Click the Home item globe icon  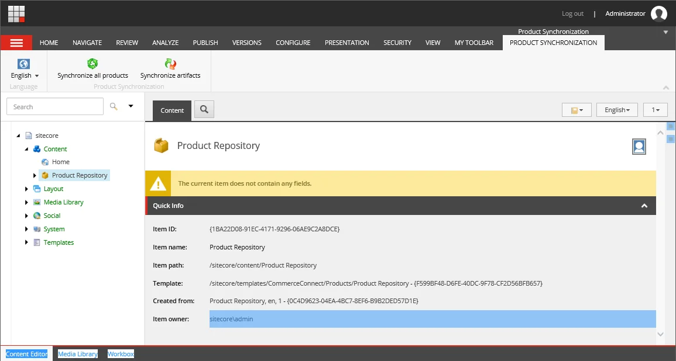(45, 162)
